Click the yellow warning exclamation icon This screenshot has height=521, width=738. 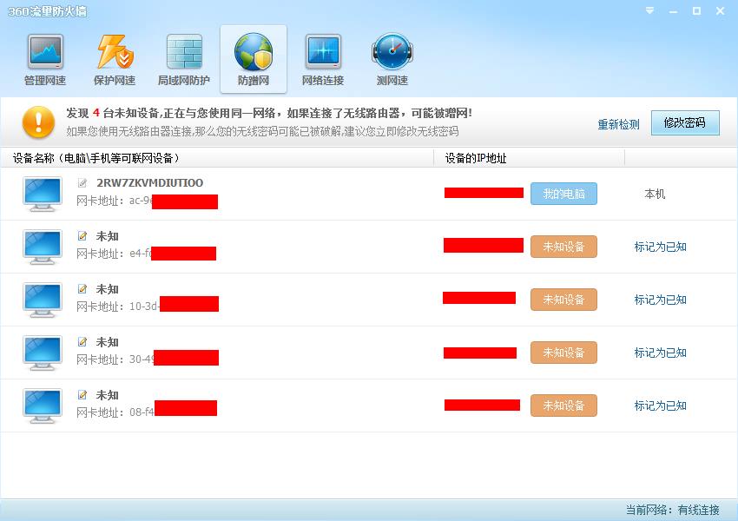(38, 122)
